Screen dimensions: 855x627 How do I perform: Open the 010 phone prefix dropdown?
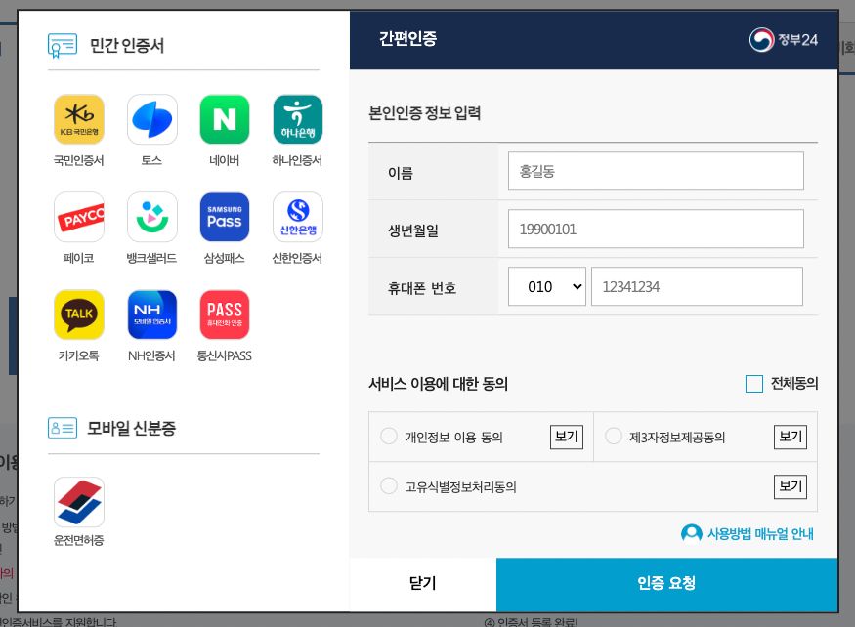547,286
